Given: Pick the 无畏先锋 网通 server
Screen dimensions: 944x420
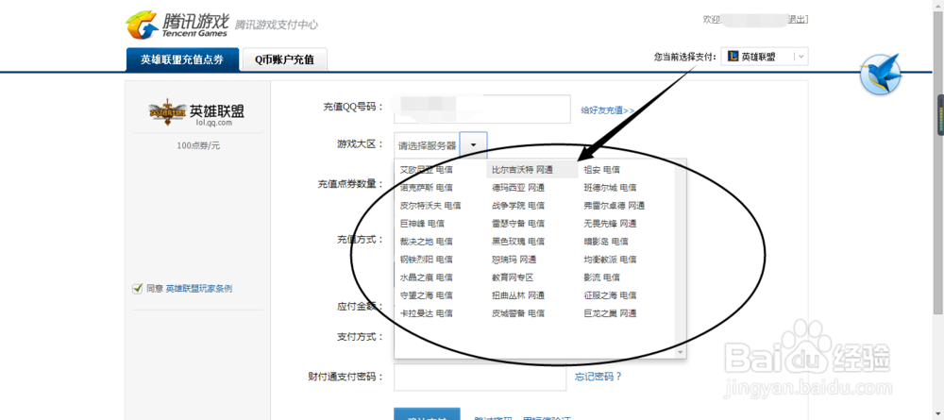Looking at the screenshot, I should click(x=610, y=224).
